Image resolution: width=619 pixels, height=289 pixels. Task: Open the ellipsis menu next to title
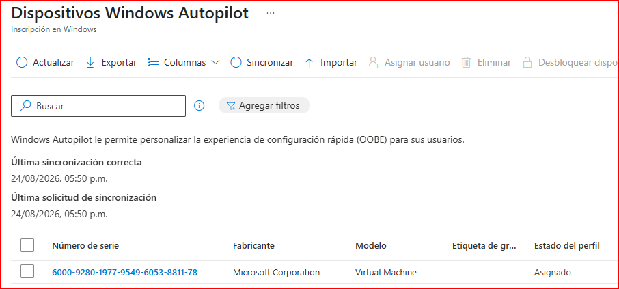[270, 13]
